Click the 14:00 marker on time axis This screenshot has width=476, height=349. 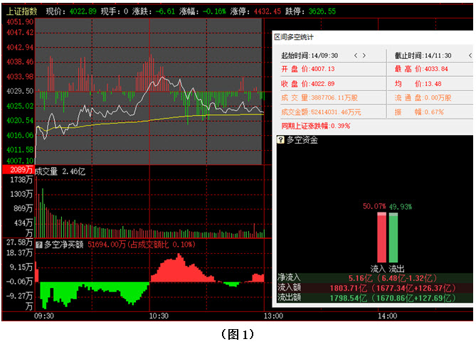tap(388, 316)
